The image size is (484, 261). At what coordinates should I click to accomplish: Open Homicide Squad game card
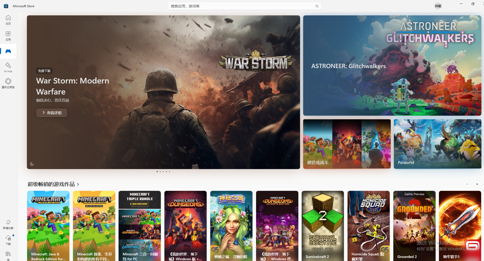pyautogui.click(x=369, y=226)
